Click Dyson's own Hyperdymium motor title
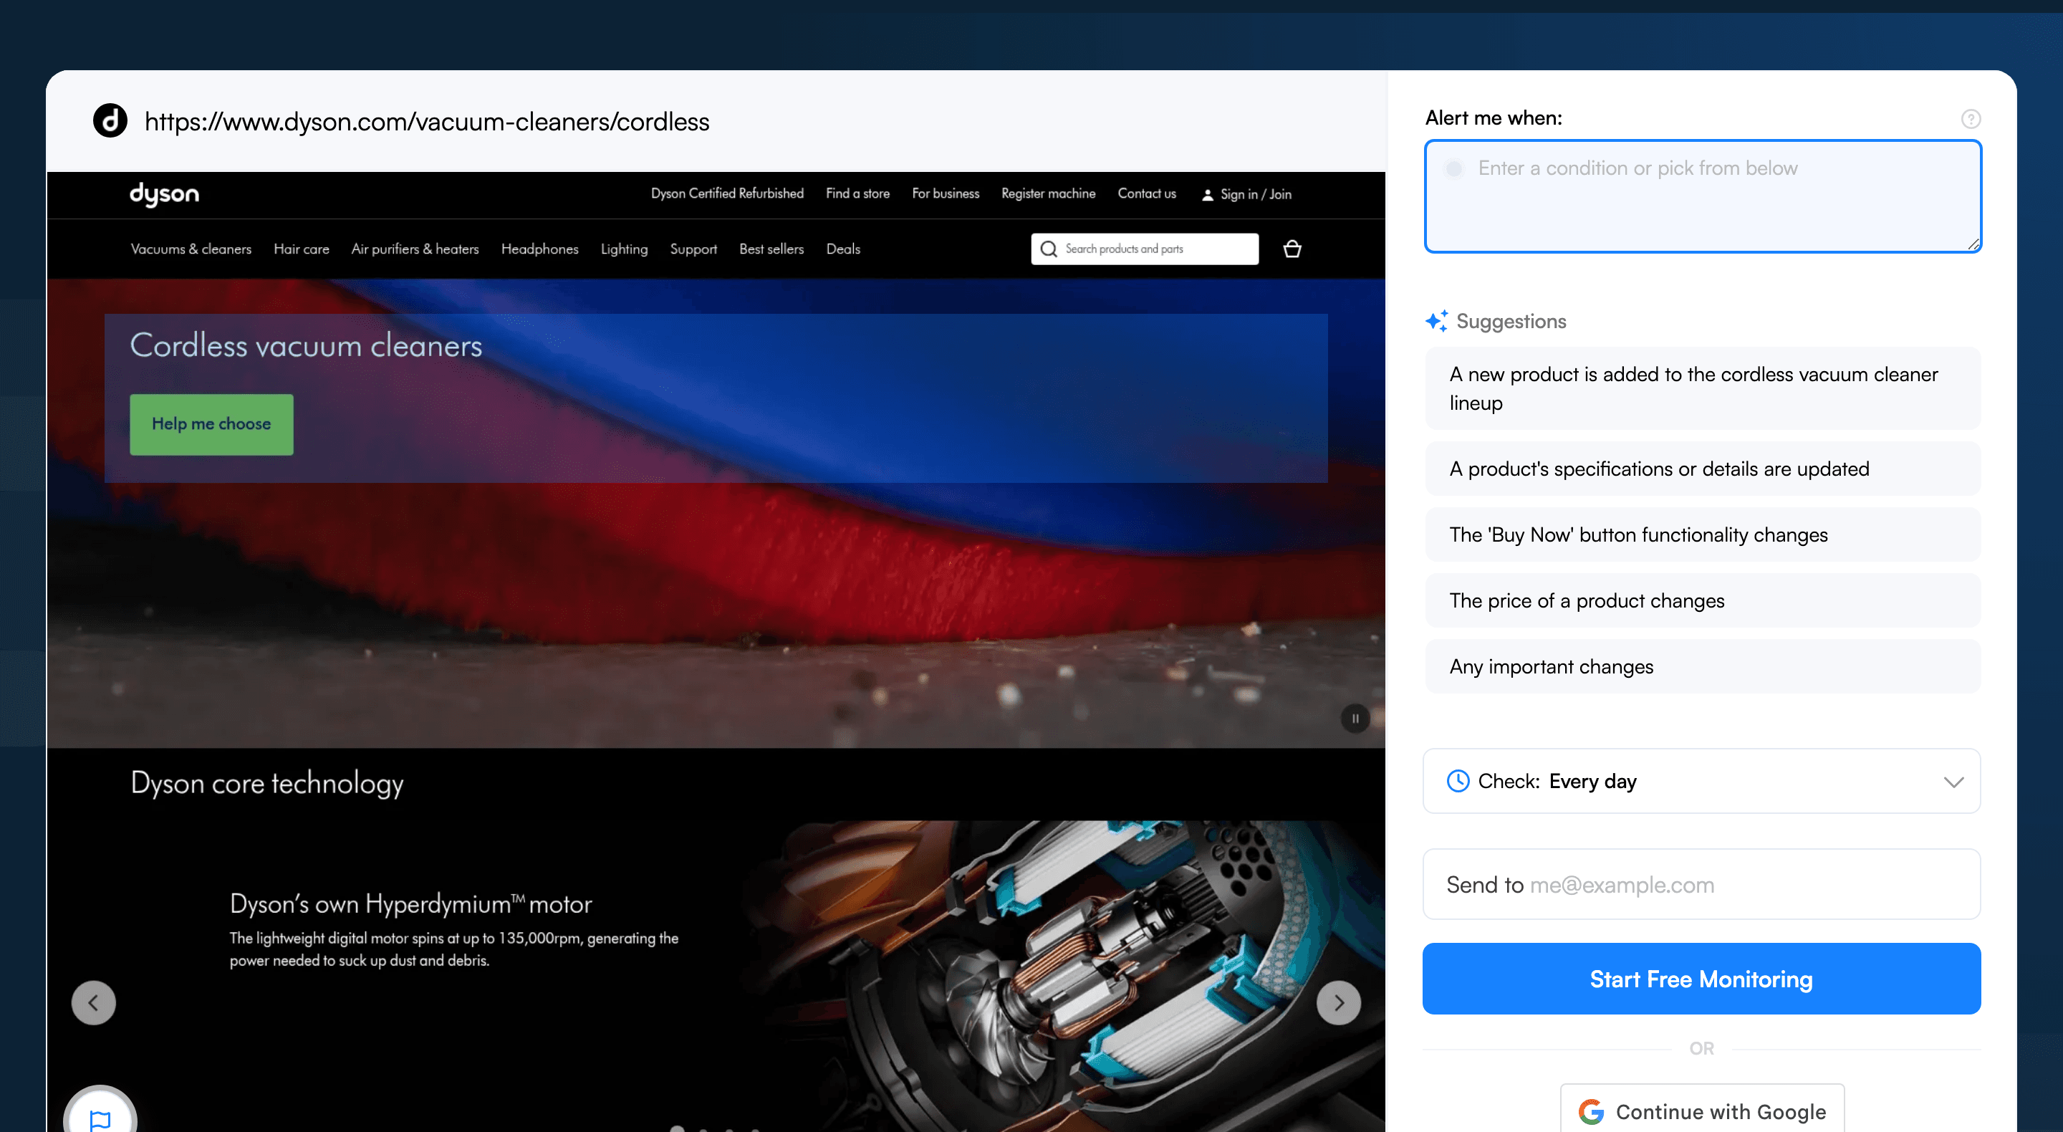2063x1132 pixels. tap(411, 903)
